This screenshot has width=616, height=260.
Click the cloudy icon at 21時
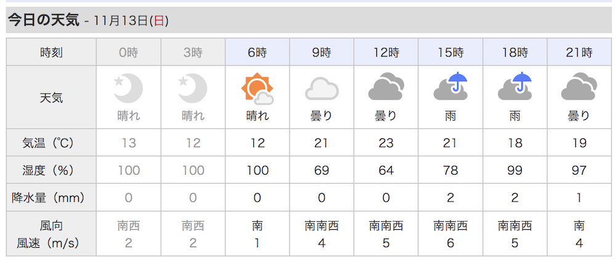point(579,86)
